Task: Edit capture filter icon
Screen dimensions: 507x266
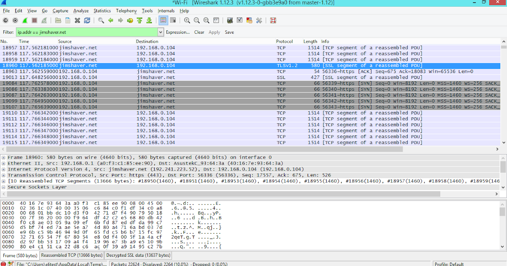Action: [230, 20]
